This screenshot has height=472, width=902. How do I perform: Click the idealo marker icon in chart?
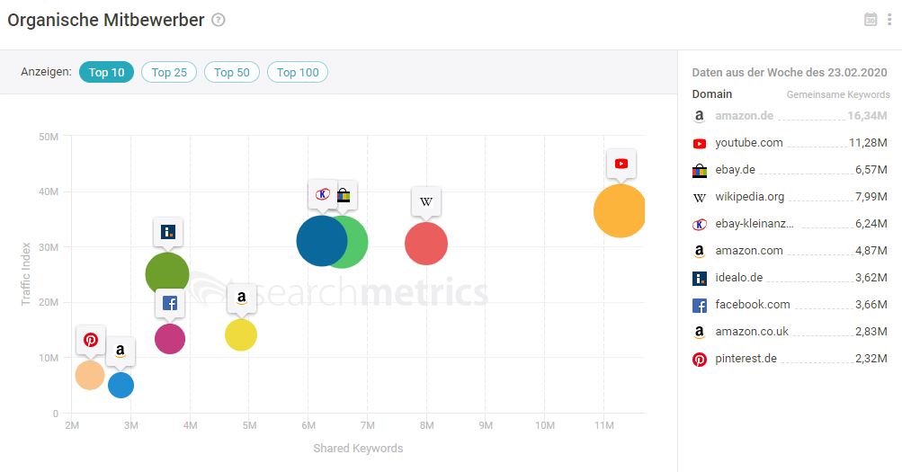168,232
